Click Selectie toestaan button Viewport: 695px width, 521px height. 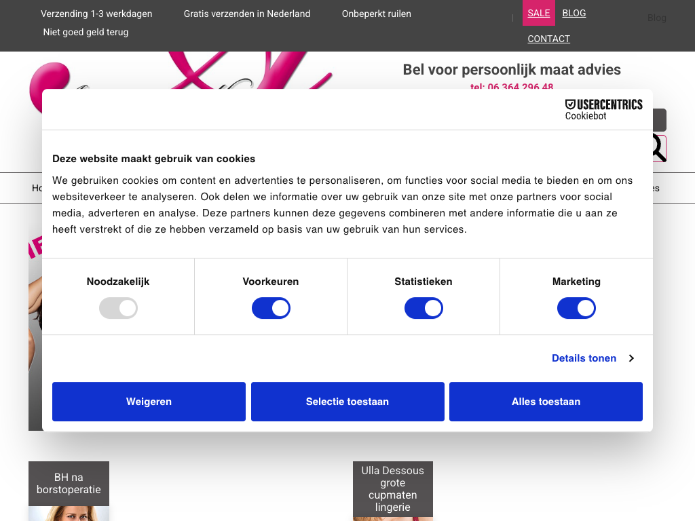click(347, 402)
